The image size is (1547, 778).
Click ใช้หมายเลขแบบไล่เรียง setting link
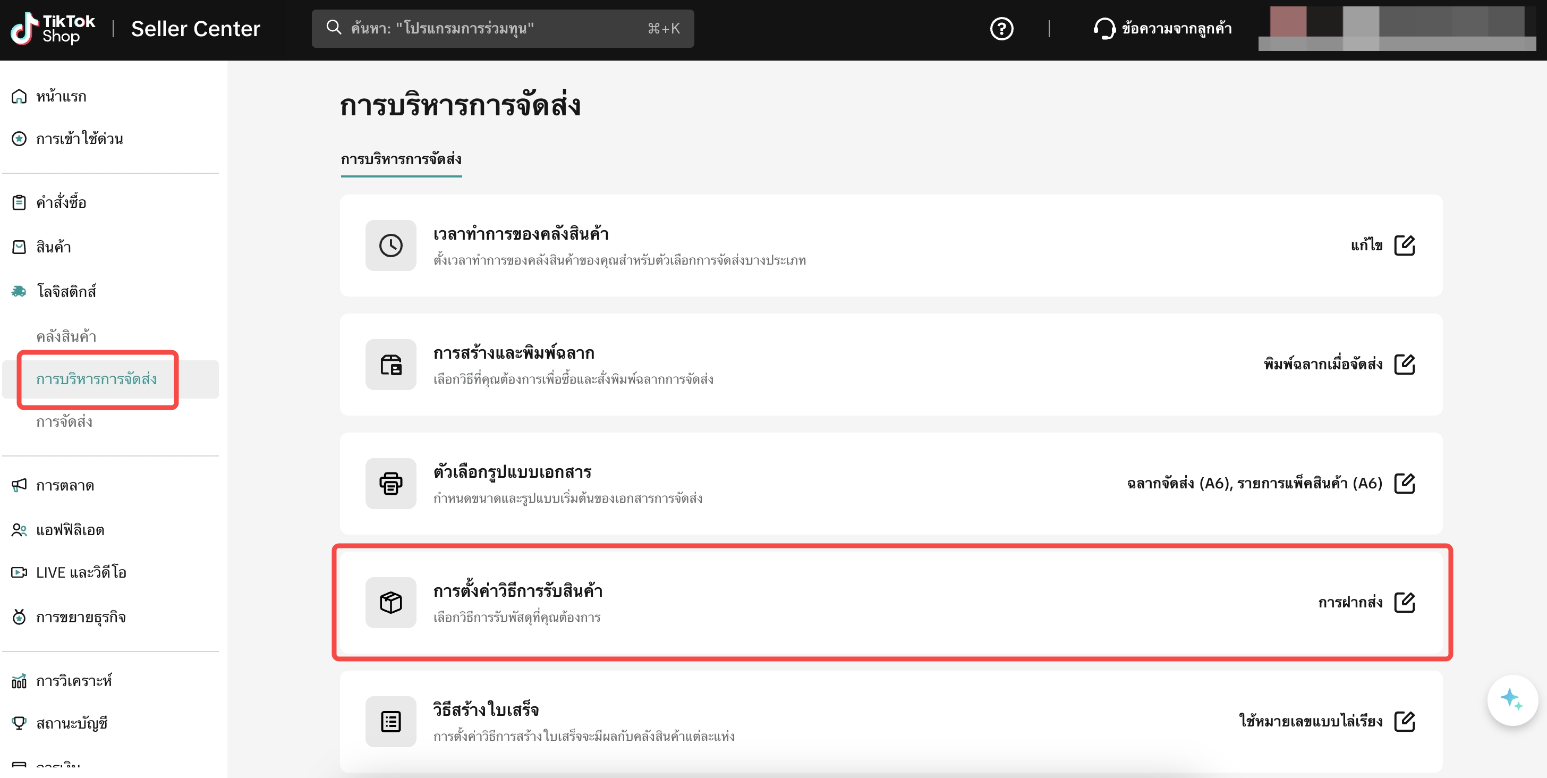coord(1311,721)
